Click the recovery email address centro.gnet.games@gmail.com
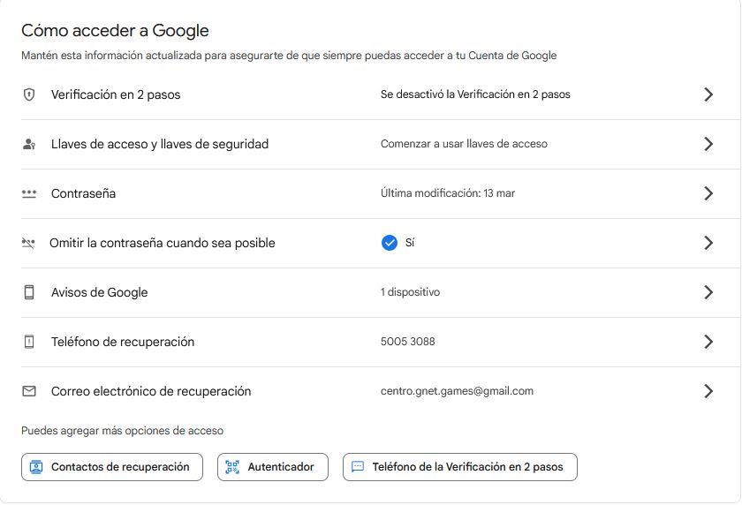The height and width of the screenshot is (505, 742). coord(457,391)
